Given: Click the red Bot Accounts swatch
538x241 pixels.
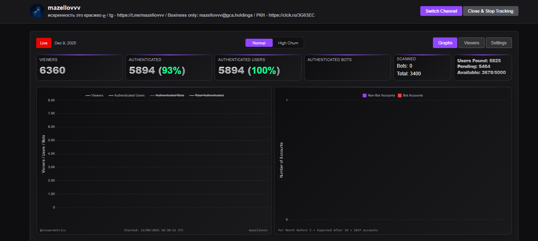Looking at the screenshot, I should pos(400,95).
